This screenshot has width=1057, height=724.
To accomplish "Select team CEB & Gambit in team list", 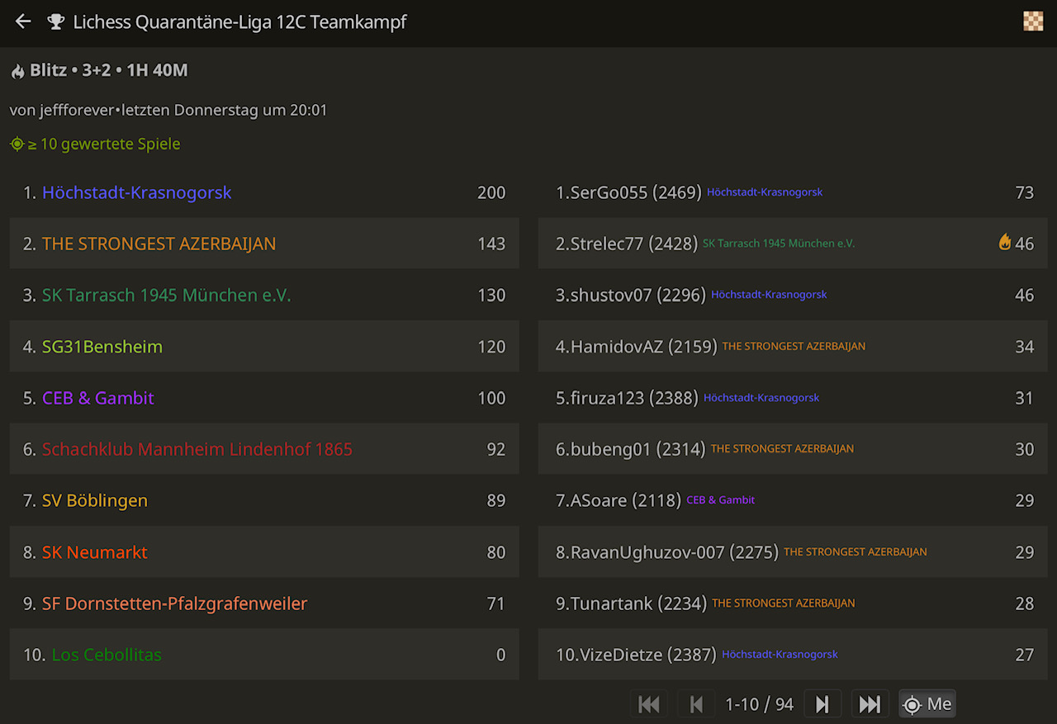I will 264,398.
